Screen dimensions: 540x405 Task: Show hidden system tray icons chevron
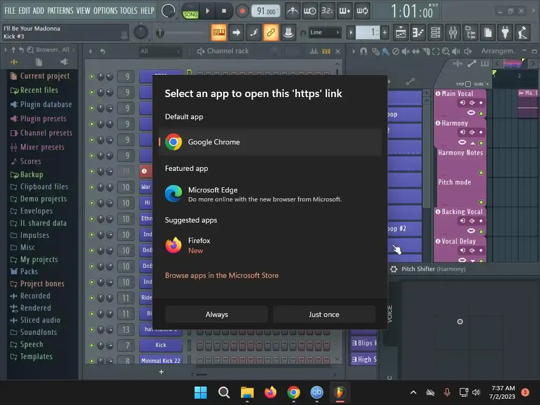(413, 392)
